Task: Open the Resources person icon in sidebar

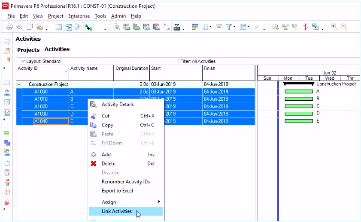Action: pyautogui.click(x=7, y=93)
